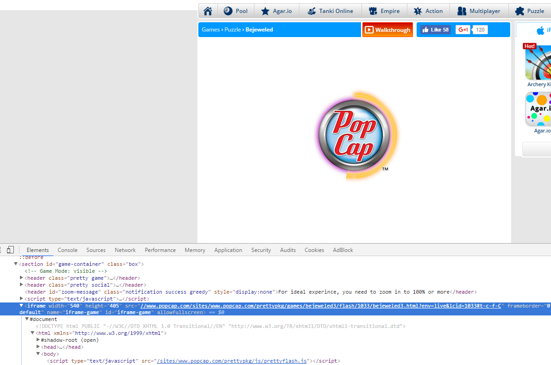The width and height of the screenshot is (551, 365).
Task: Switch to the Sources tab
Action: point(96,250)
